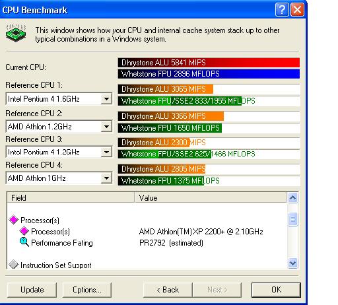Click the red Dhrystone ALU 5841 MIPS bar
Viewport: 338px width, 305px height.
(x=209, y=63)
